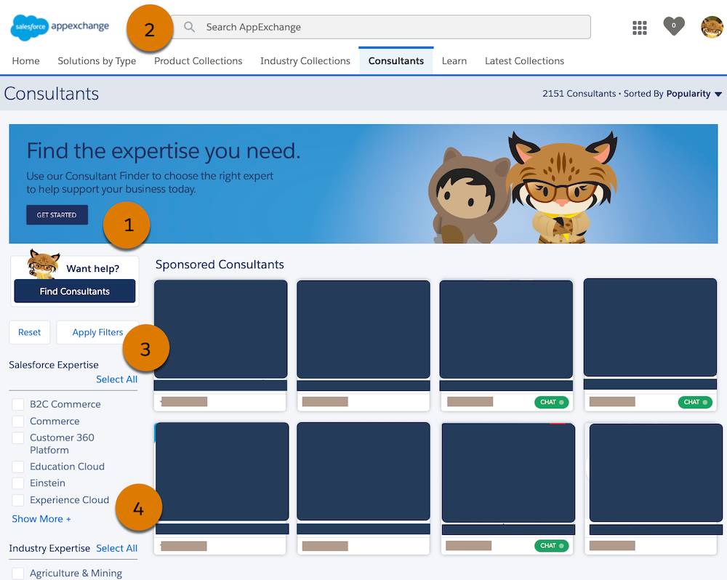Go to the Home tab
The width and height of the screenshot is (727, 580).
pos(25,61)
